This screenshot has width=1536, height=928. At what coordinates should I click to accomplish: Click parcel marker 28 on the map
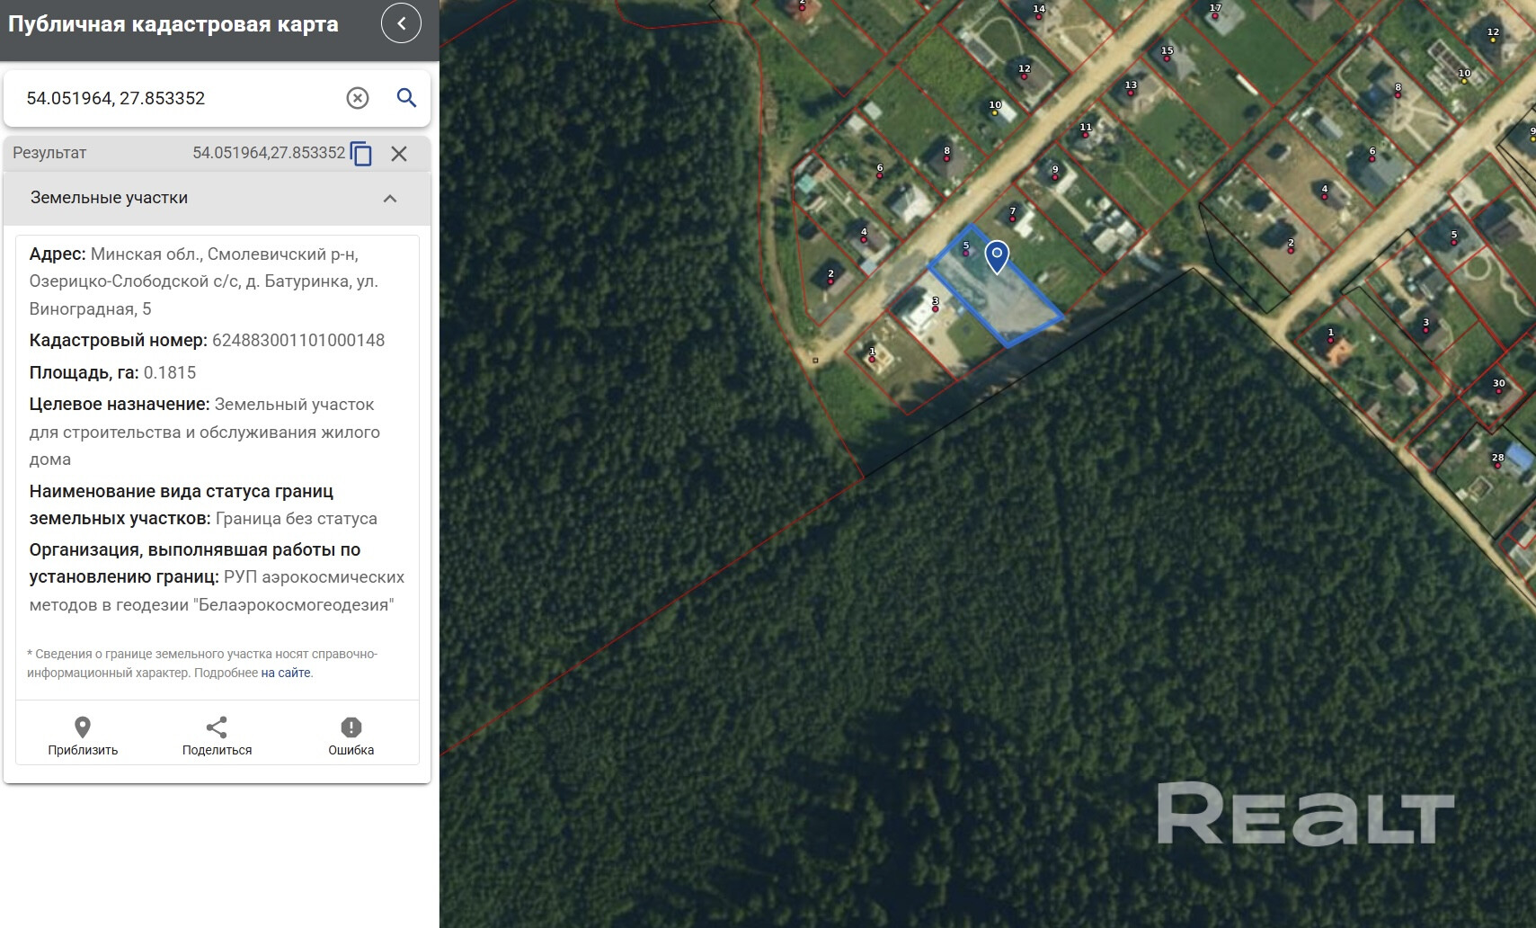(1497, 460)
